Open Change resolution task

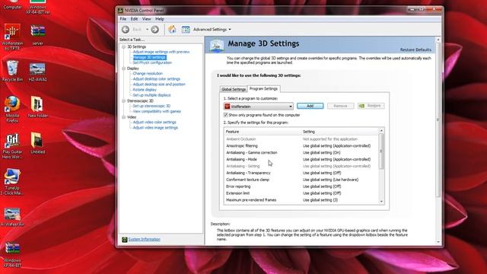[x=148, y=74]
